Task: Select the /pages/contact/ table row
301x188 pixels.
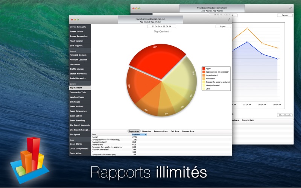Action: (161, 142)
